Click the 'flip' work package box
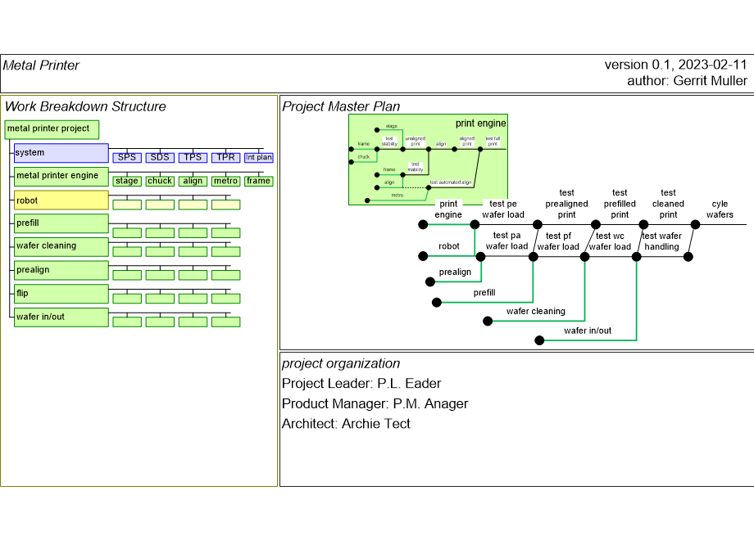Viewport: 754px width, 540px height. [x=61, y=294]
